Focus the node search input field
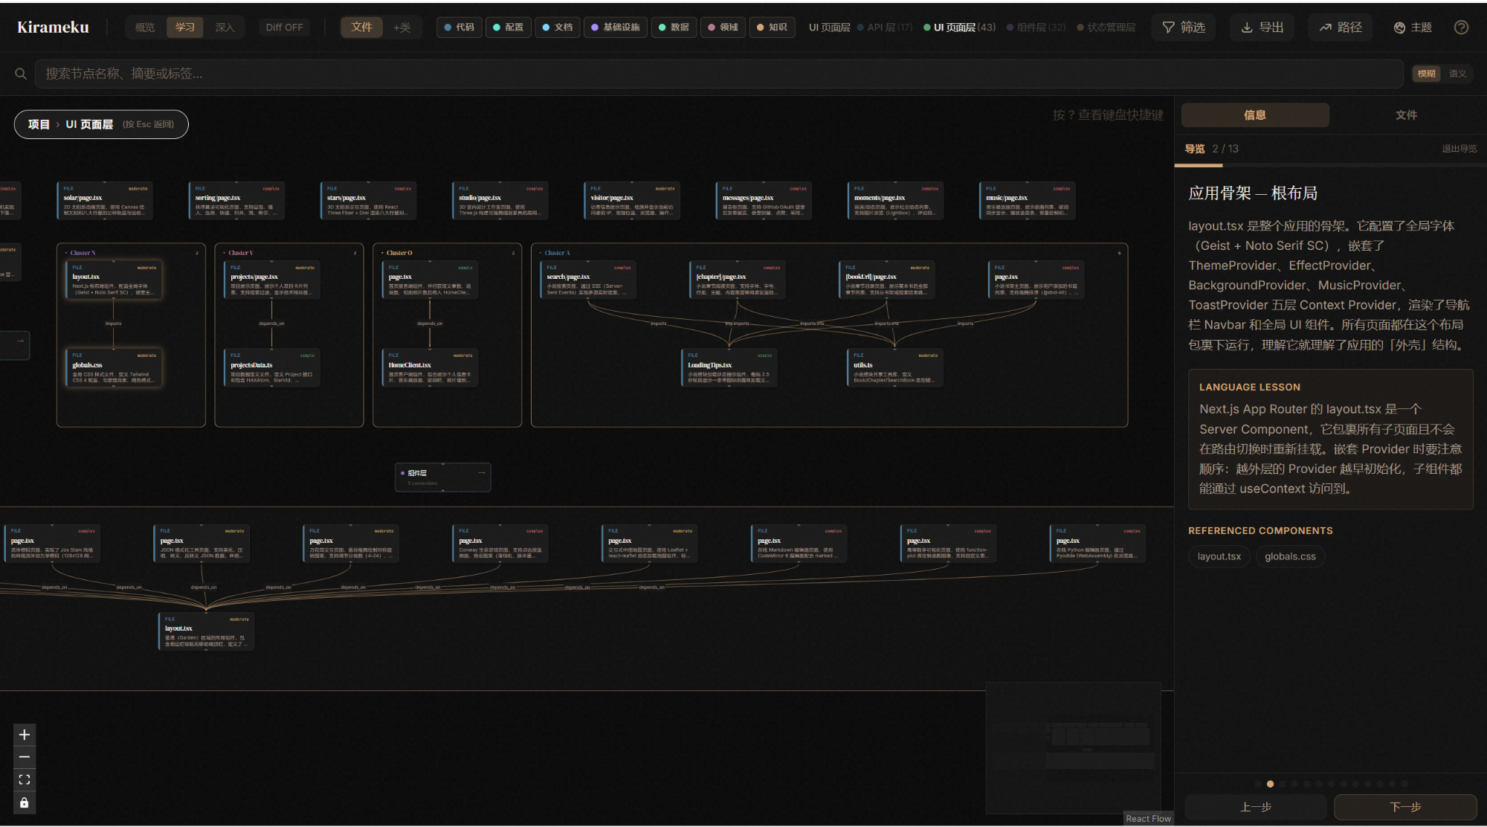This screenshot has height=827, width=1487. 719,74
